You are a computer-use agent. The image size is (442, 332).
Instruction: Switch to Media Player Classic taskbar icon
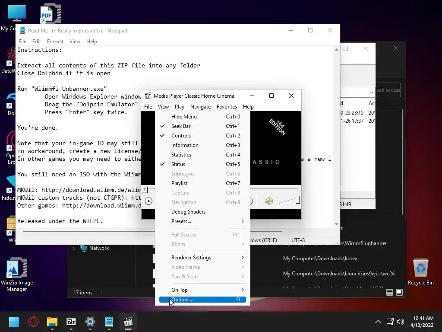(x=128, y=322)
